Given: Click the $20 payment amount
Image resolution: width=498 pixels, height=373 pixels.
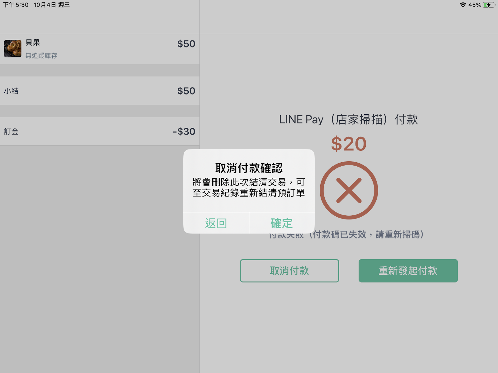Looking at the screenshot, I should point(349,144).
